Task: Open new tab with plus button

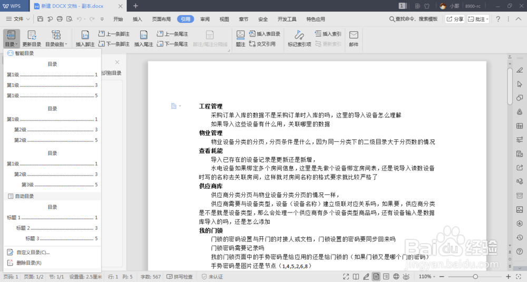Action: [135, 6]
